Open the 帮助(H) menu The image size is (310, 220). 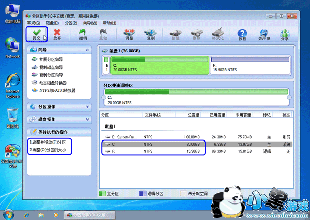click(x=110, y=23)
